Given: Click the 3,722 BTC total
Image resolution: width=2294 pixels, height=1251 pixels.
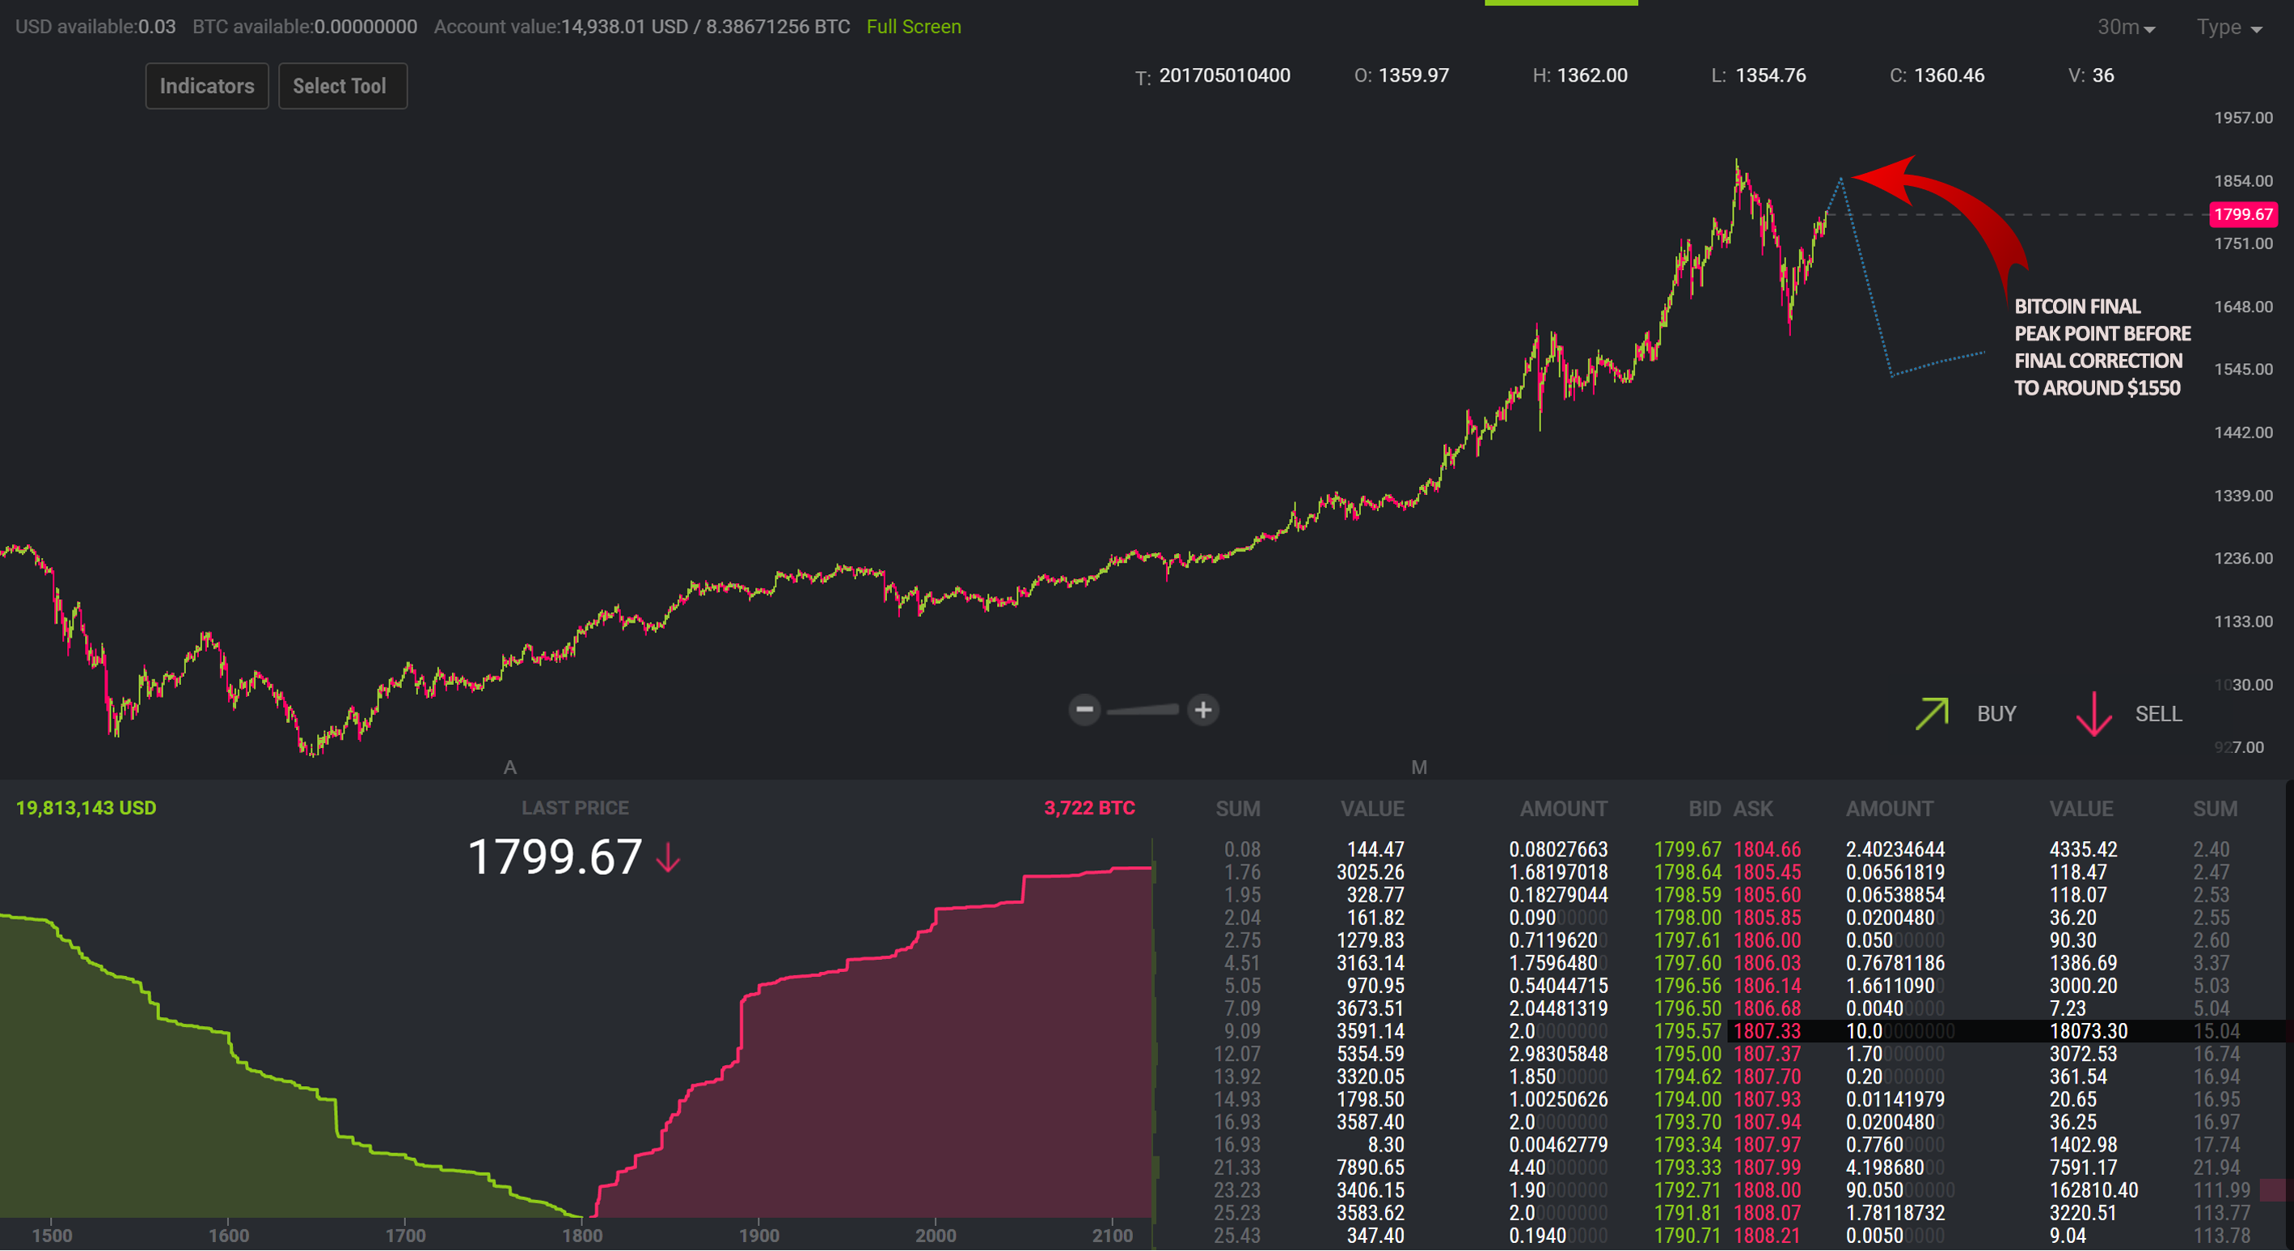Looking at the screenshot, I should 1089,808.
